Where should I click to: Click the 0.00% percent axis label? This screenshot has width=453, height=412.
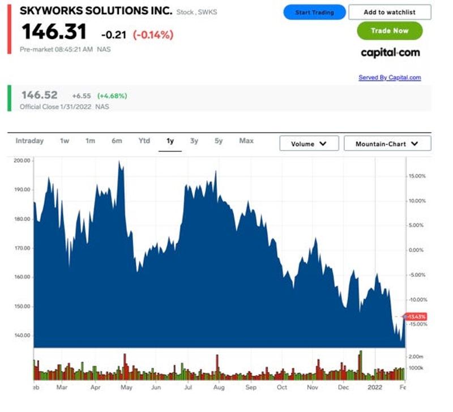point(416,250)
